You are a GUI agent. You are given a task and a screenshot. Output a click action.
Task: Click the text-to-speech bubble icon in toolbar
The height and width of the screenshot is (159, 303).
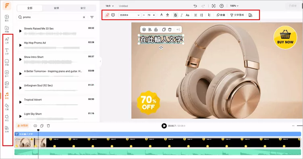(x=113, y=15)
